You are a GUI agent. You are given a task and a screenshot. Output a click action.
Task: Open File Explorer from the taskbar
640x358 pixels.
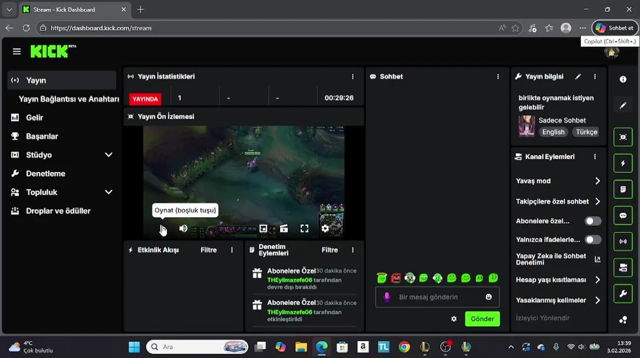point(301,347)
